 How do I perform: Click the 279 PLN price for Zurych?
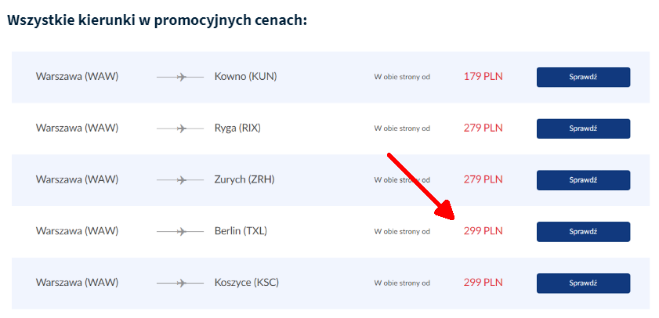(x=483, y=179)
